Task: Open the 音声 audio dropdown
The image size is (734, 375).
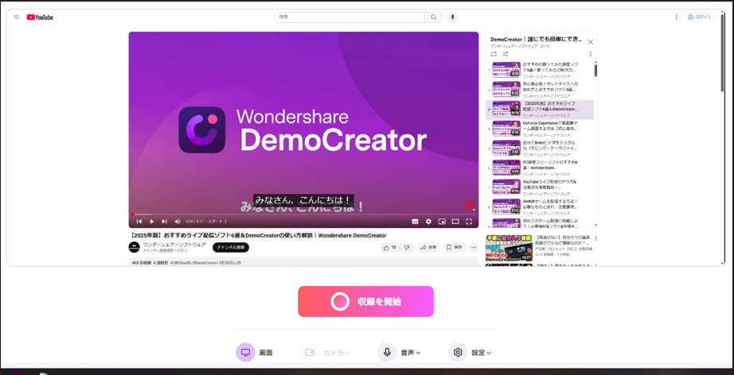Action: 418,353
